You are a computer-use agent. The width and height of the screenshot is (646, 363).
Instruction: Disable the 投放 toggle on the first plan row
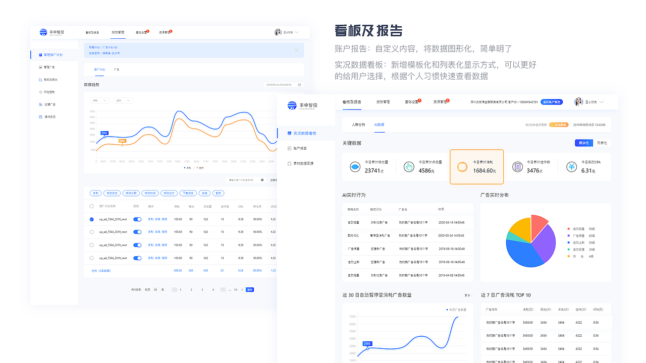(137, 219)
